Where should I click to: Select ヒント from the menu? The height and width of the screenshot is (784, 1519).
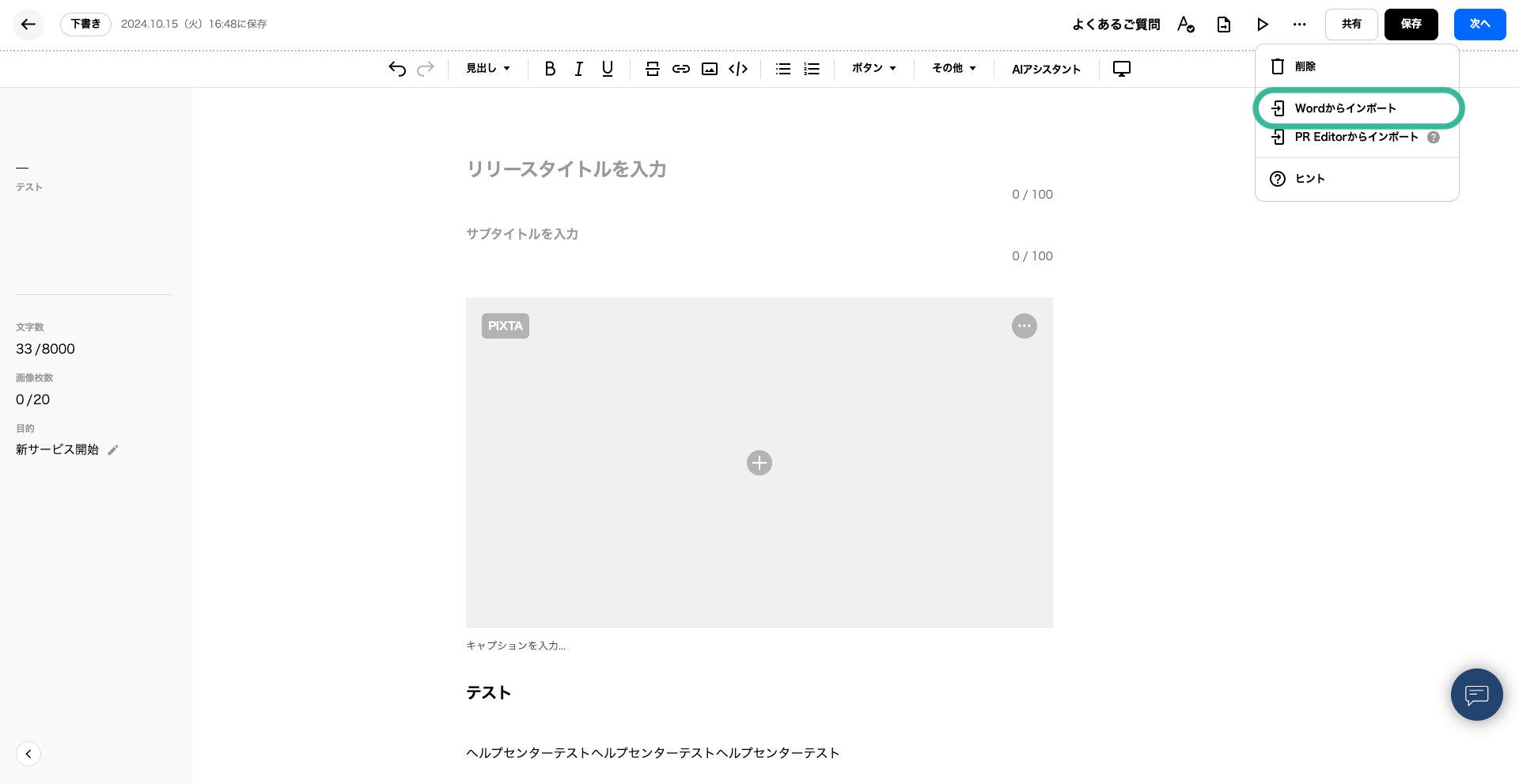click(1357, 179)
